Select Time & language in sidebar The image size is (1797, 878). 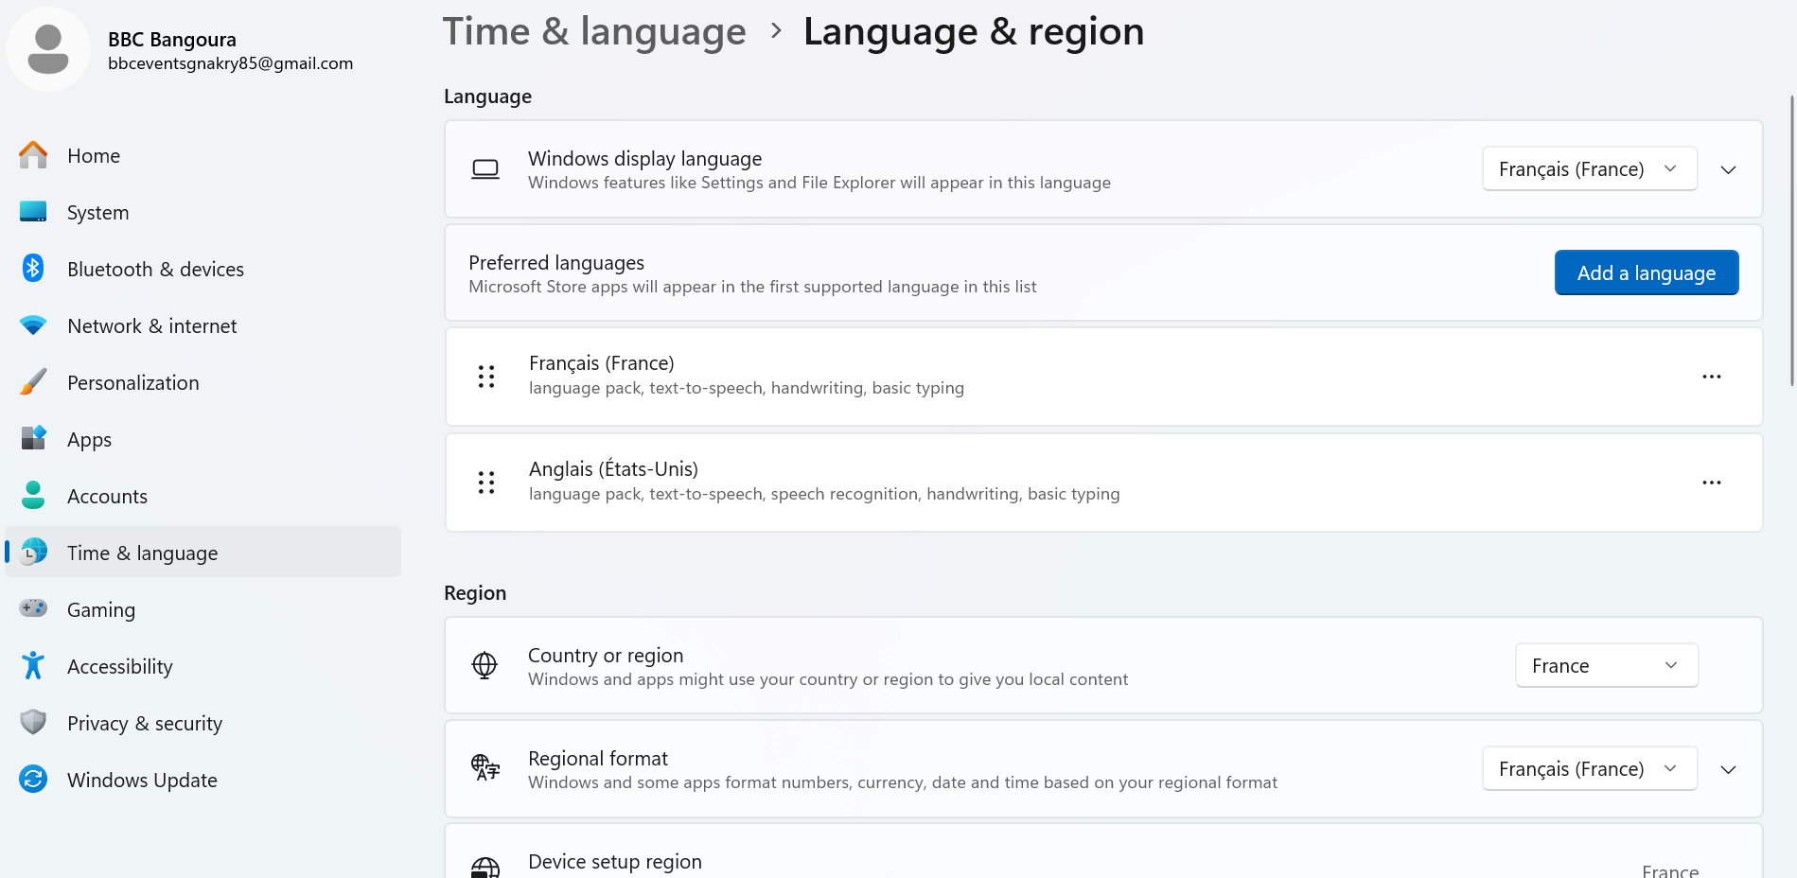(x=203, y=553)
